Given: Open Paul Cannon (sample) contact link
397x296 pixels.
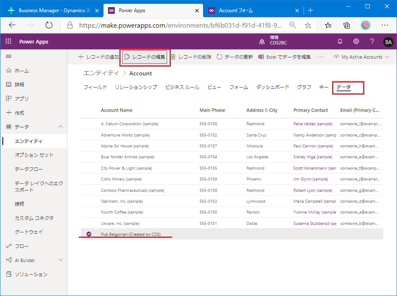Looking at the screenshot, I should [x=313, y=146].
